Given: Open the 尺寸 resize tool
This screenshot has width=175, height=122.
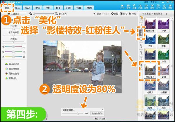Looking at the screenshot, I should (158, 7).
